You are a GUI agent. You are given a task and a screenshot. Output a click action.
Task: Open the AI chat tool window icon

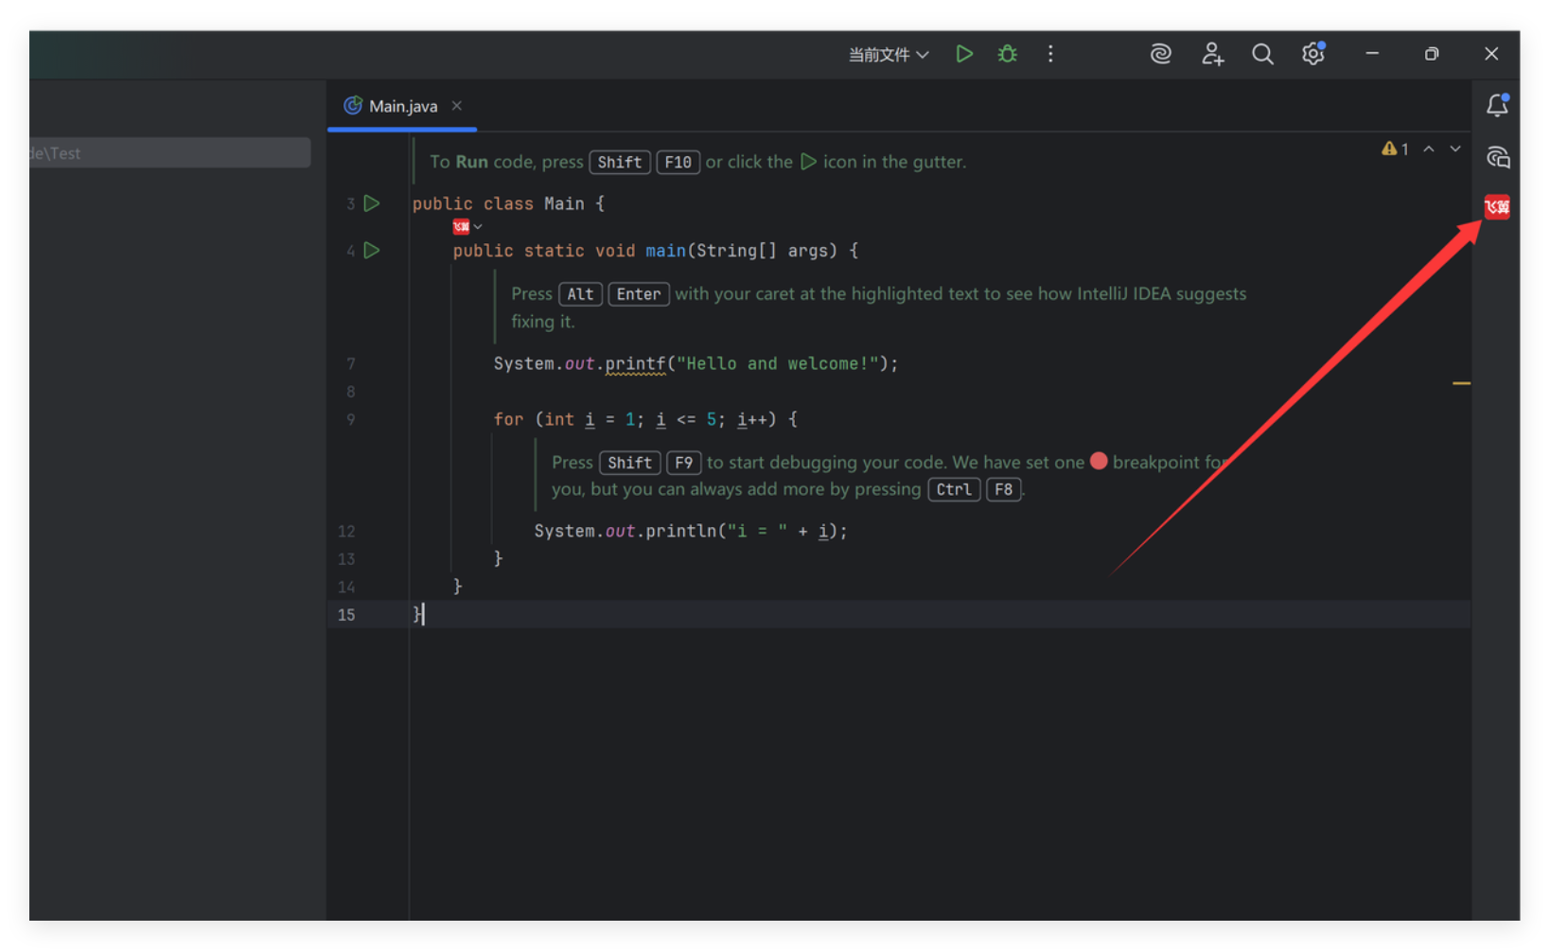(x=1497, y=157)
